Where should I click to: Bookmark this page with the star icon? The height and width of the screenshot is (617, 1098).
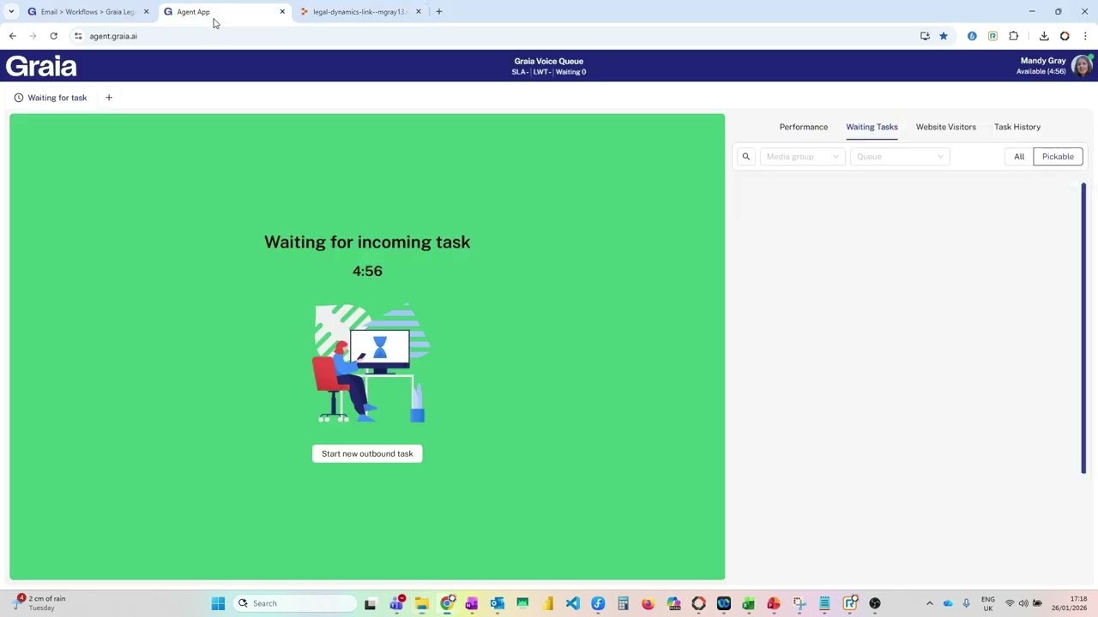(944, 36)
